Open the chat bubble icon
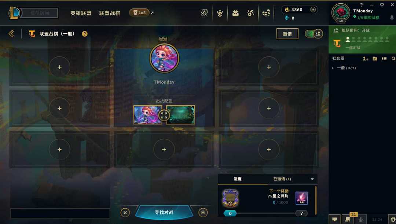This screenshot has height=224, width=396. point(334,220)
